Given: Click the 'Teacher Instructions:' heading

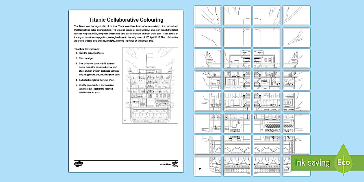Looking at the screenshot, I should click(x=87, y=49).
